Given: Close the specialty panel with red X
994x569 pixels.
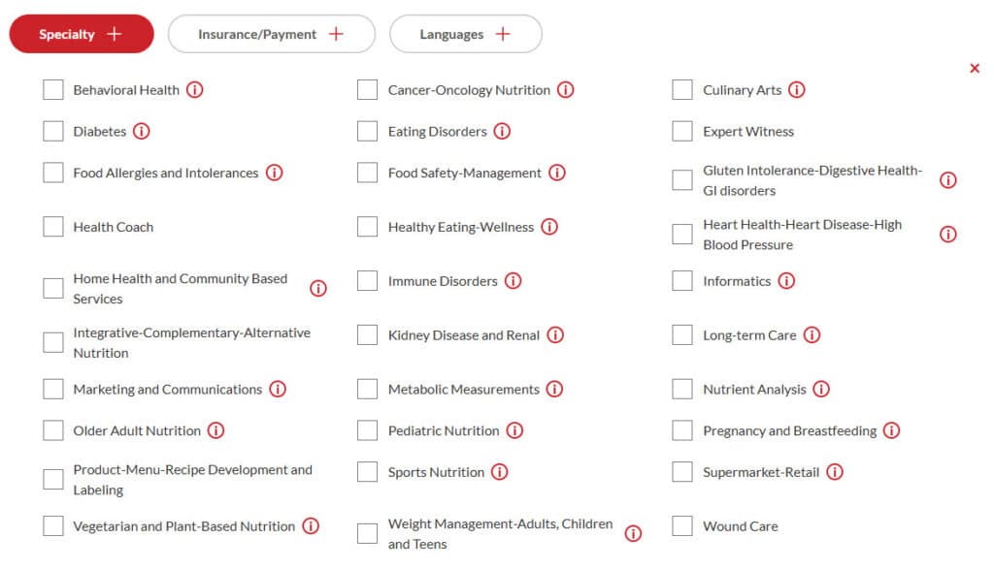Looking at the screenshot, I should [x=975, y=69].
